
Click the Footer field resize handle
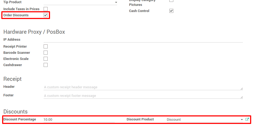[x=242, y=97]
